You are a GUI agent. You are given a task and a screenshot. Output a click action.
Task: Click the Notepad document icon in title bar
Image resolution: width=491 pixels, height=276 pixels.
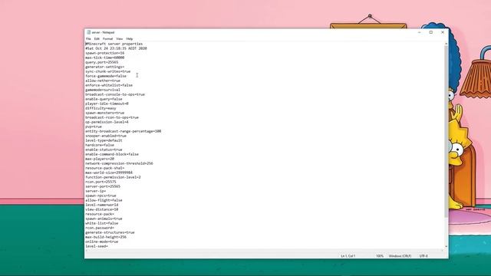89,32
